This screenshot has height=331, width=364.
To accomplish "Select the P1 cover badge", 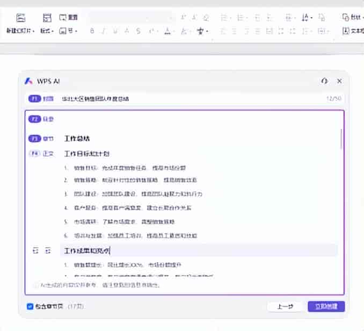I will pos(34,99).
